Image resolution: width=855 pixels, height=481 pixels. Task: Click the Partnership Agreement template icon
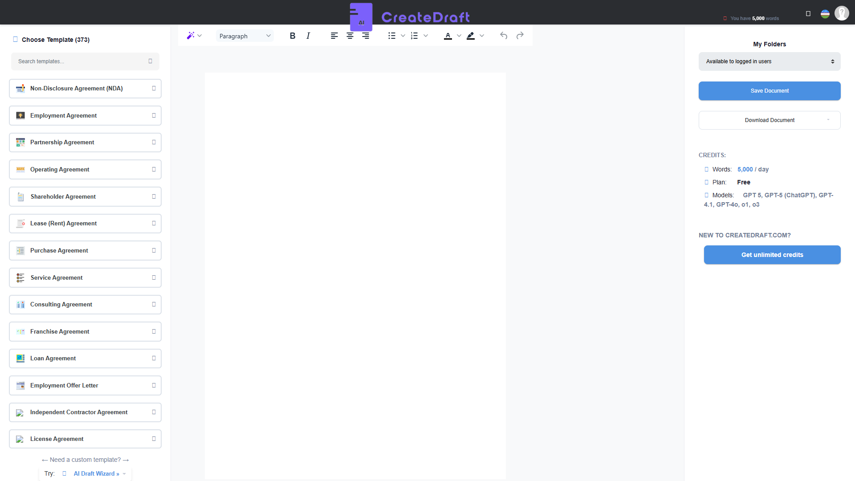pos(20,143)
